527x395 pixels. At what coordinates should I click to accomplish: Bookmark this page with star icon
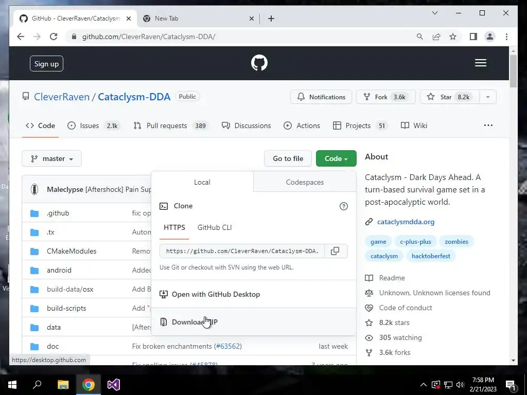coord(453,37)
